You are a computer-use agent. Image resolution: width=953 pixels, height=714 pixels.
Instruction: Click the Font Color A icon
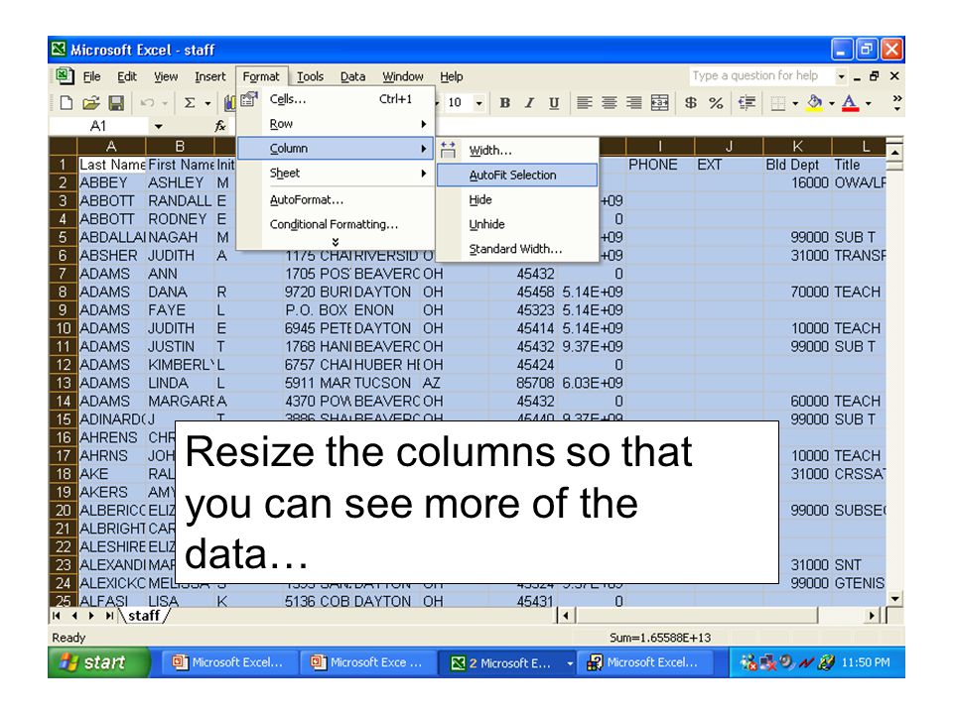pos(851,102)
